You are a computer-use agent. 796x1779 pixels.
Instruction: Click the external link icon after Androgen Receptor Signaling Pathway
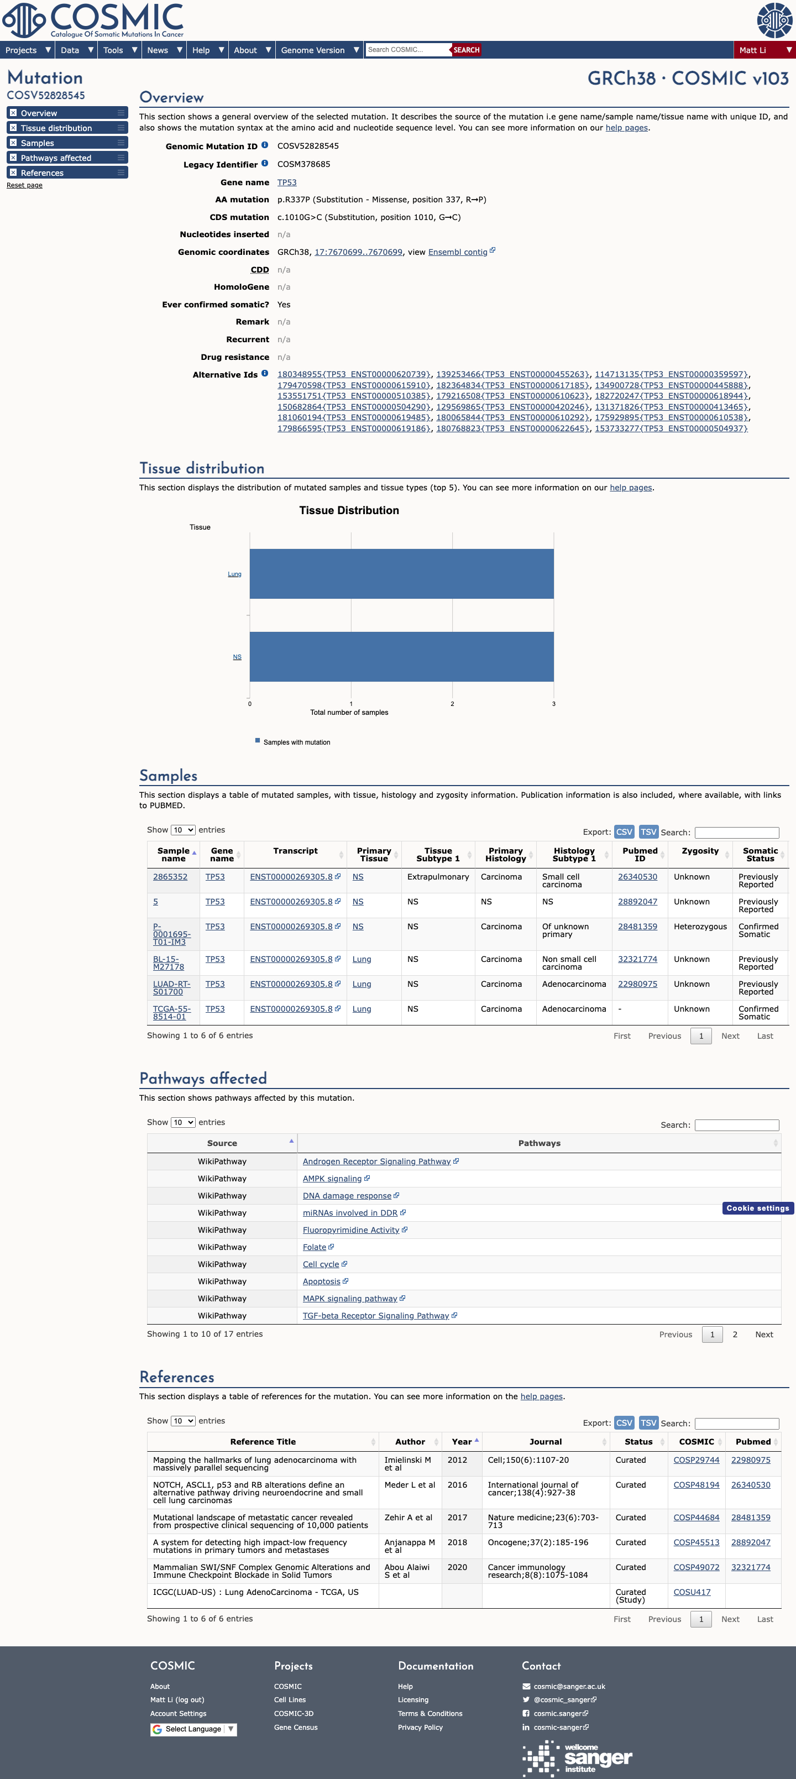tap(457, 1161)
